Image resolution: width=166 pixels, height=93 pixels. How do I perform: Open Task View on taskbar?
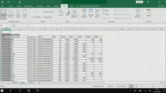(38, 91)
